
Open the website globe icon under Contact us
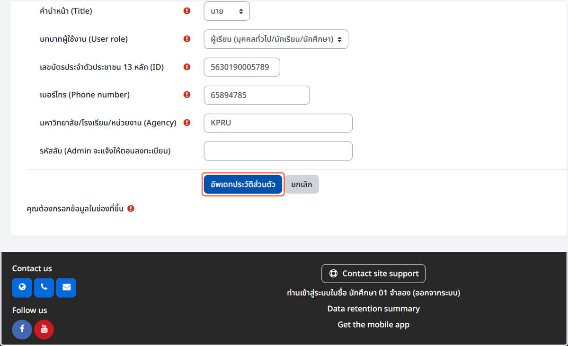(x=22, y=287)
